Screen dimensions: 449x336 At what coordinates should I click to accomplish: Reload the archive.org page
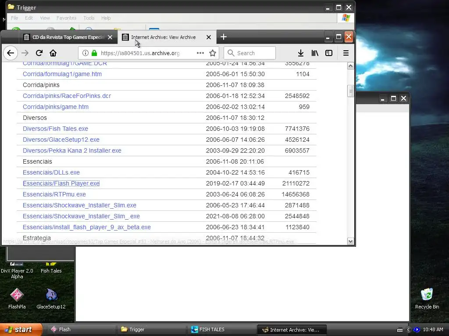click(39, 53)
